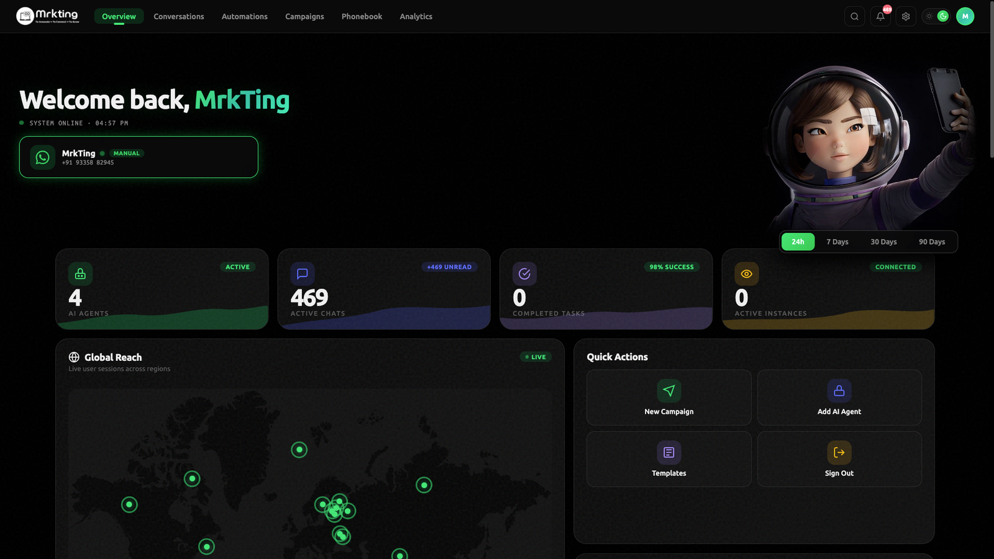This screenshot has width=994, height=559.
Task: Click the WhatsApp icon in the MrkTing card
Action: 43,157
